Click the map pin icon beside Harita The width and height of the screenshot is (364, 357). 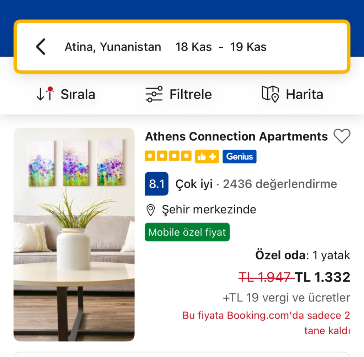[270, 94]
